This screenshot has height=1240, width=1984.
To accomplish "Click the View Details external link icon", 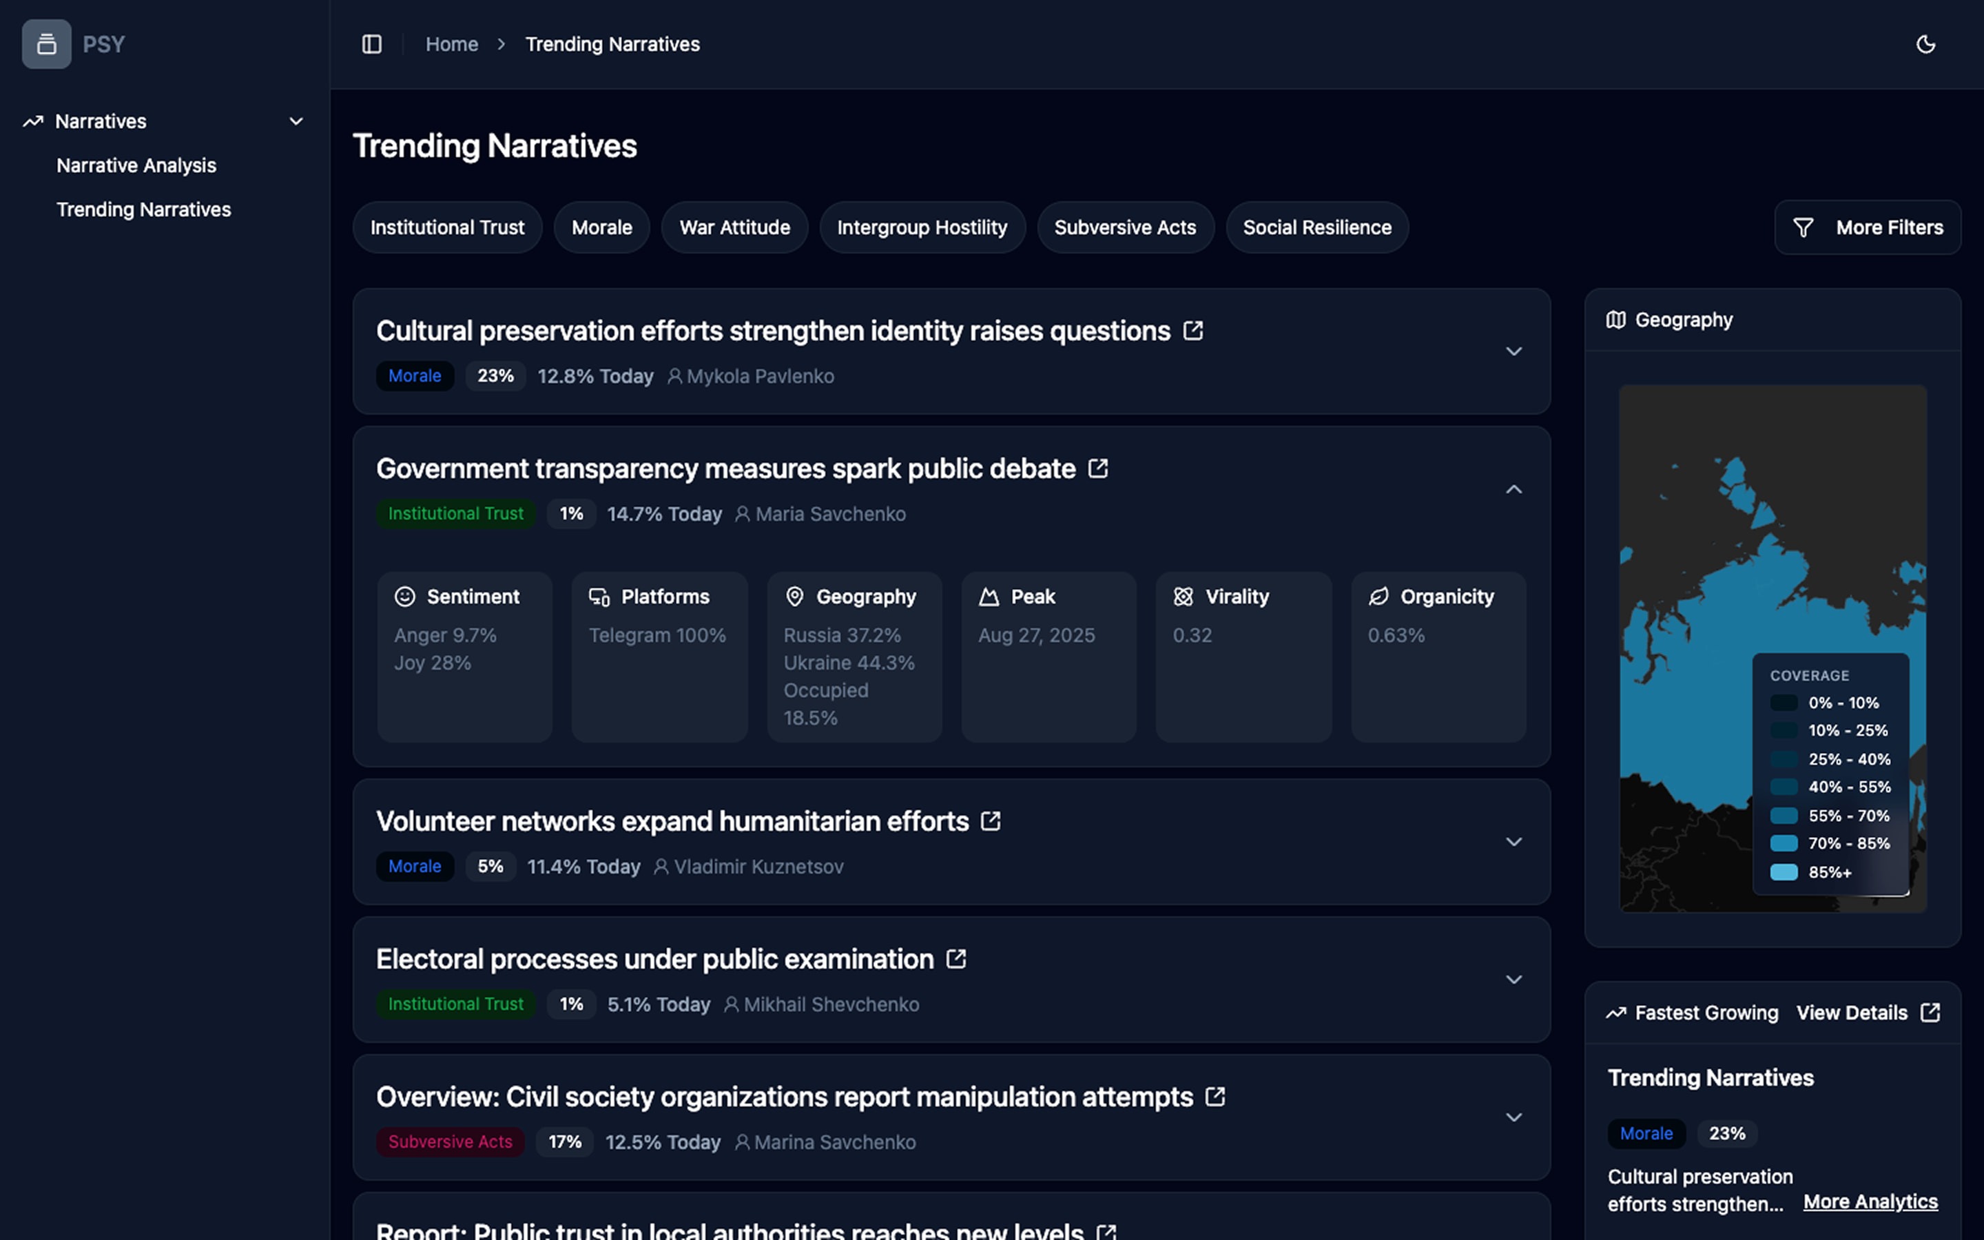I will coord(1930,1013).
